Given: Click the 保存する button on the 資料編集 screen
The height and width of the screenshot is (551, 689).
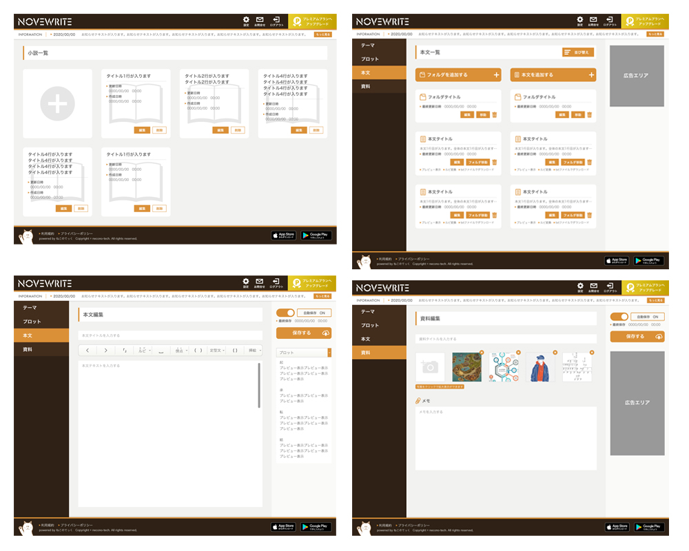Looking at the screenshot, I should pos(637,337).
